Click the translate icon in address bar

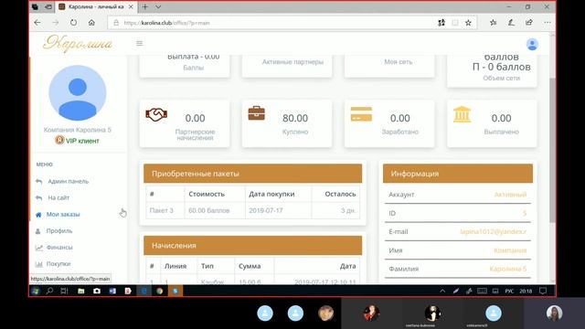coord(441,23)
